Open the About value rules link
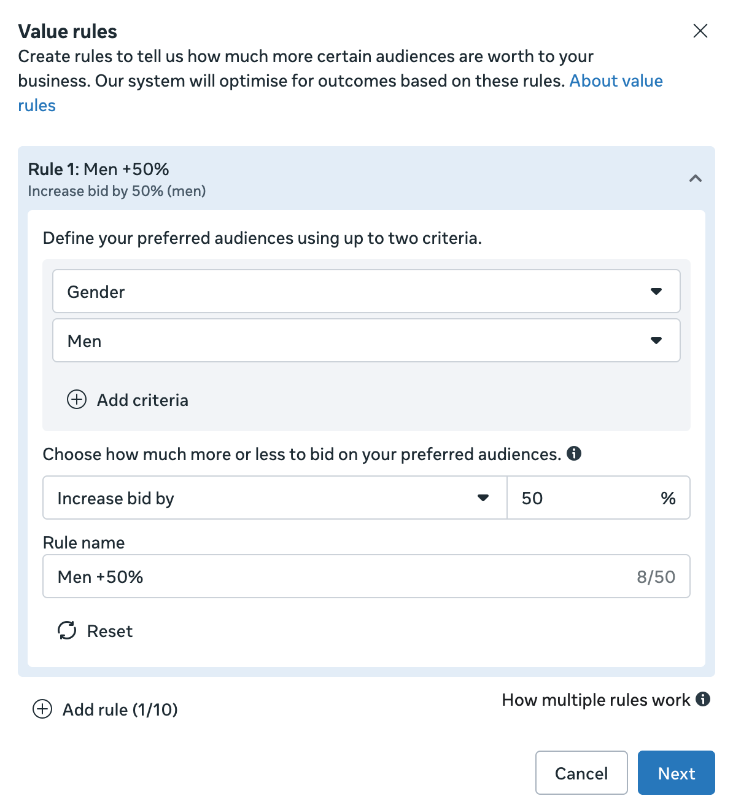This screenshot has width=733, height=812. 616,81
